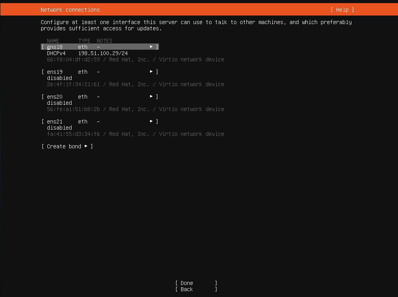Screen dimensions: 398x297
Task: Expand the ens21 interface options
Action: (x=151, y=121)
